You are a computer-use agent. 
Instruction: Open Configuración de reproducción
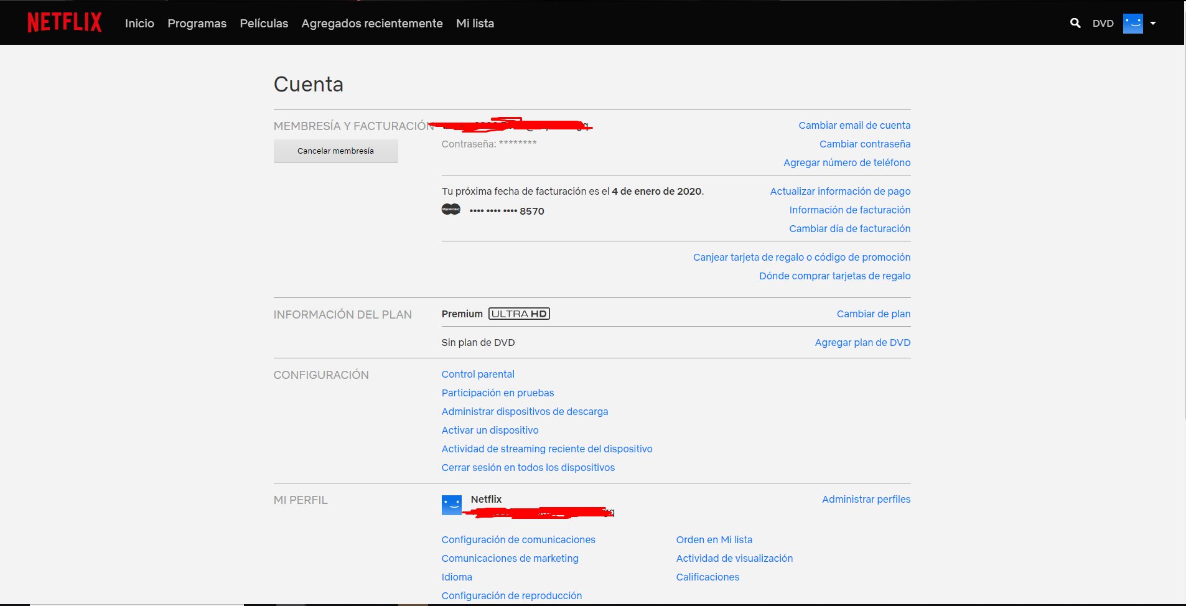(x=512, y=595)
